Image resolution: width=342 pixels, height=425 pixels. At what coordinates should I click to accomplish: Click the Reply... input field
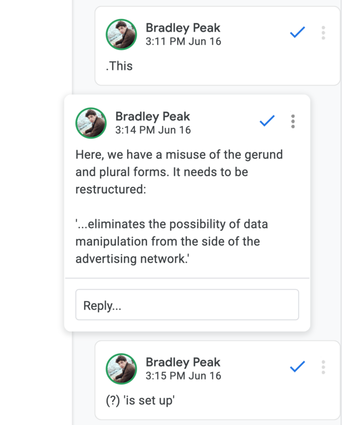coord(187,305)
